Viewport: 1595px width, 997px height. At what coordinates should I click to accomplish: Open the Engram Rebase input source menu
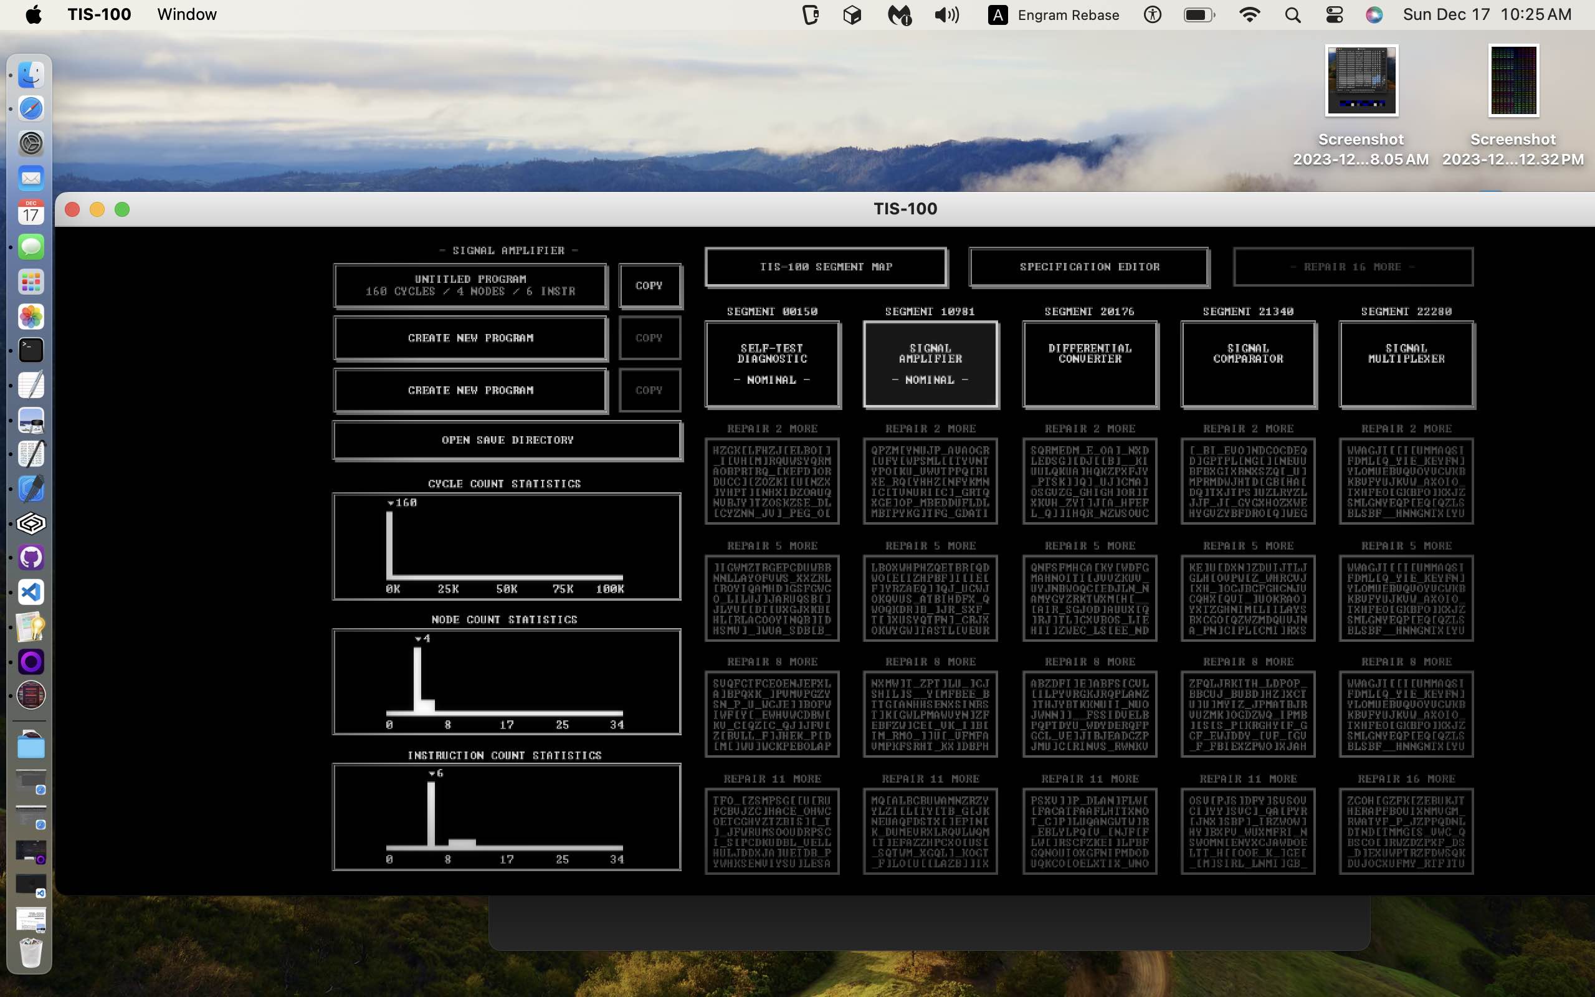coord(1053,14)
